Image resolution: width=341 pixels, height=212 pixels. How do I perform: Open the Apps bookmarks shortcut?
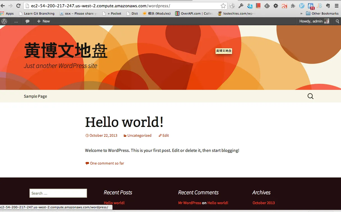(x=7, y=13)
